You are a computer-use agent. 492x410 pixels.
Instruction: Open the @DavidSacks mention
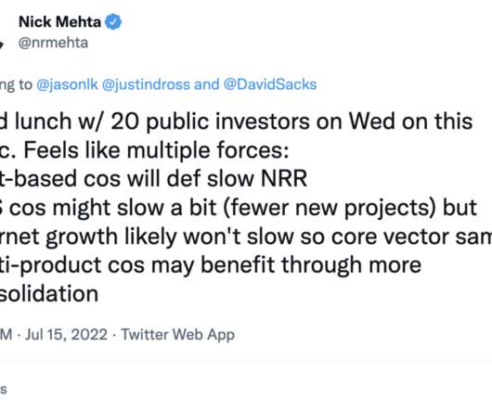pyautogui.click(x=270, y=84)
